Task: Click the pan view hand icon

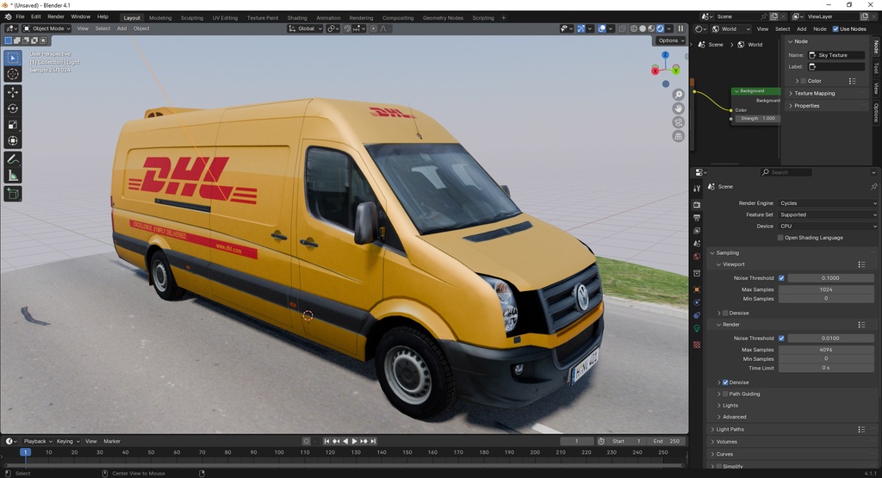Action: coord(679,109)
